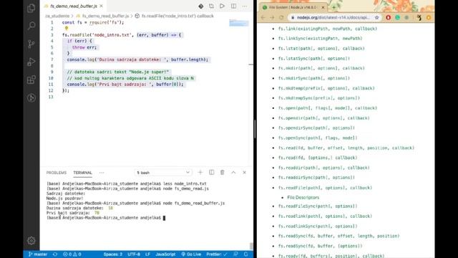Select the JavaScript language mode
458x258 pixels.
[165, 254]
